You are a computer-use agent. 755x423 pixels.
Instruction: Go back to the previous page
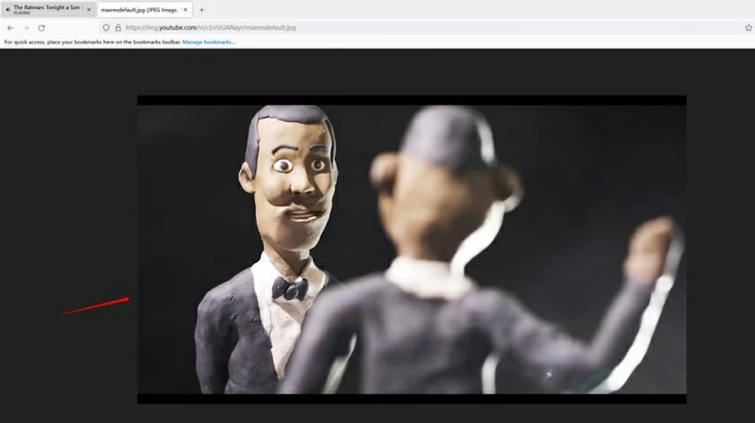[10, 28]
